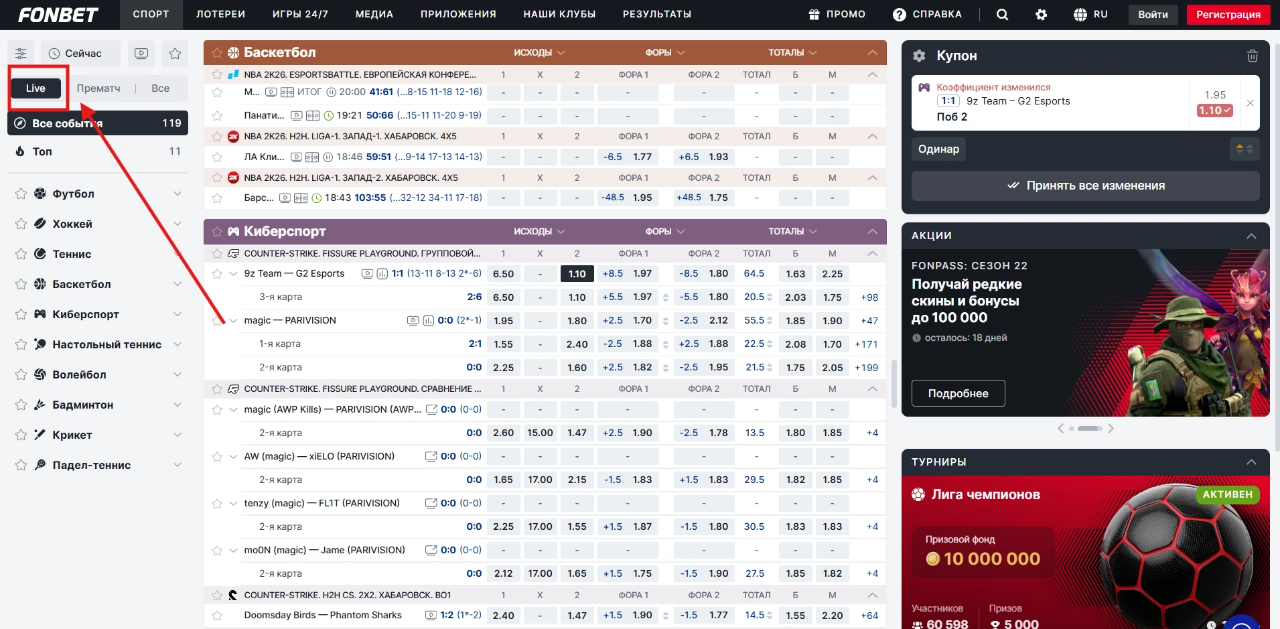The image size is (1280, 629).
Task: Open match tracker icon for Doomsday Birds match
Action: pyautogui.click(x=431, y=615)
